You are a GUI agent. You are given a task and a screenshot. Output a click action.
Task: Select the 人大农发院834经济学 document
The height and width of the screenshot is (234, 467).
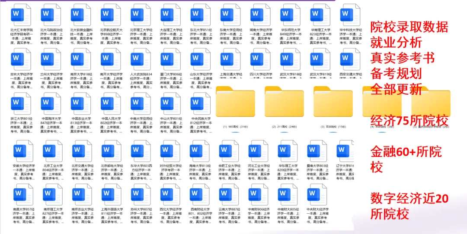pyautogui.click(x=141, y=59)
